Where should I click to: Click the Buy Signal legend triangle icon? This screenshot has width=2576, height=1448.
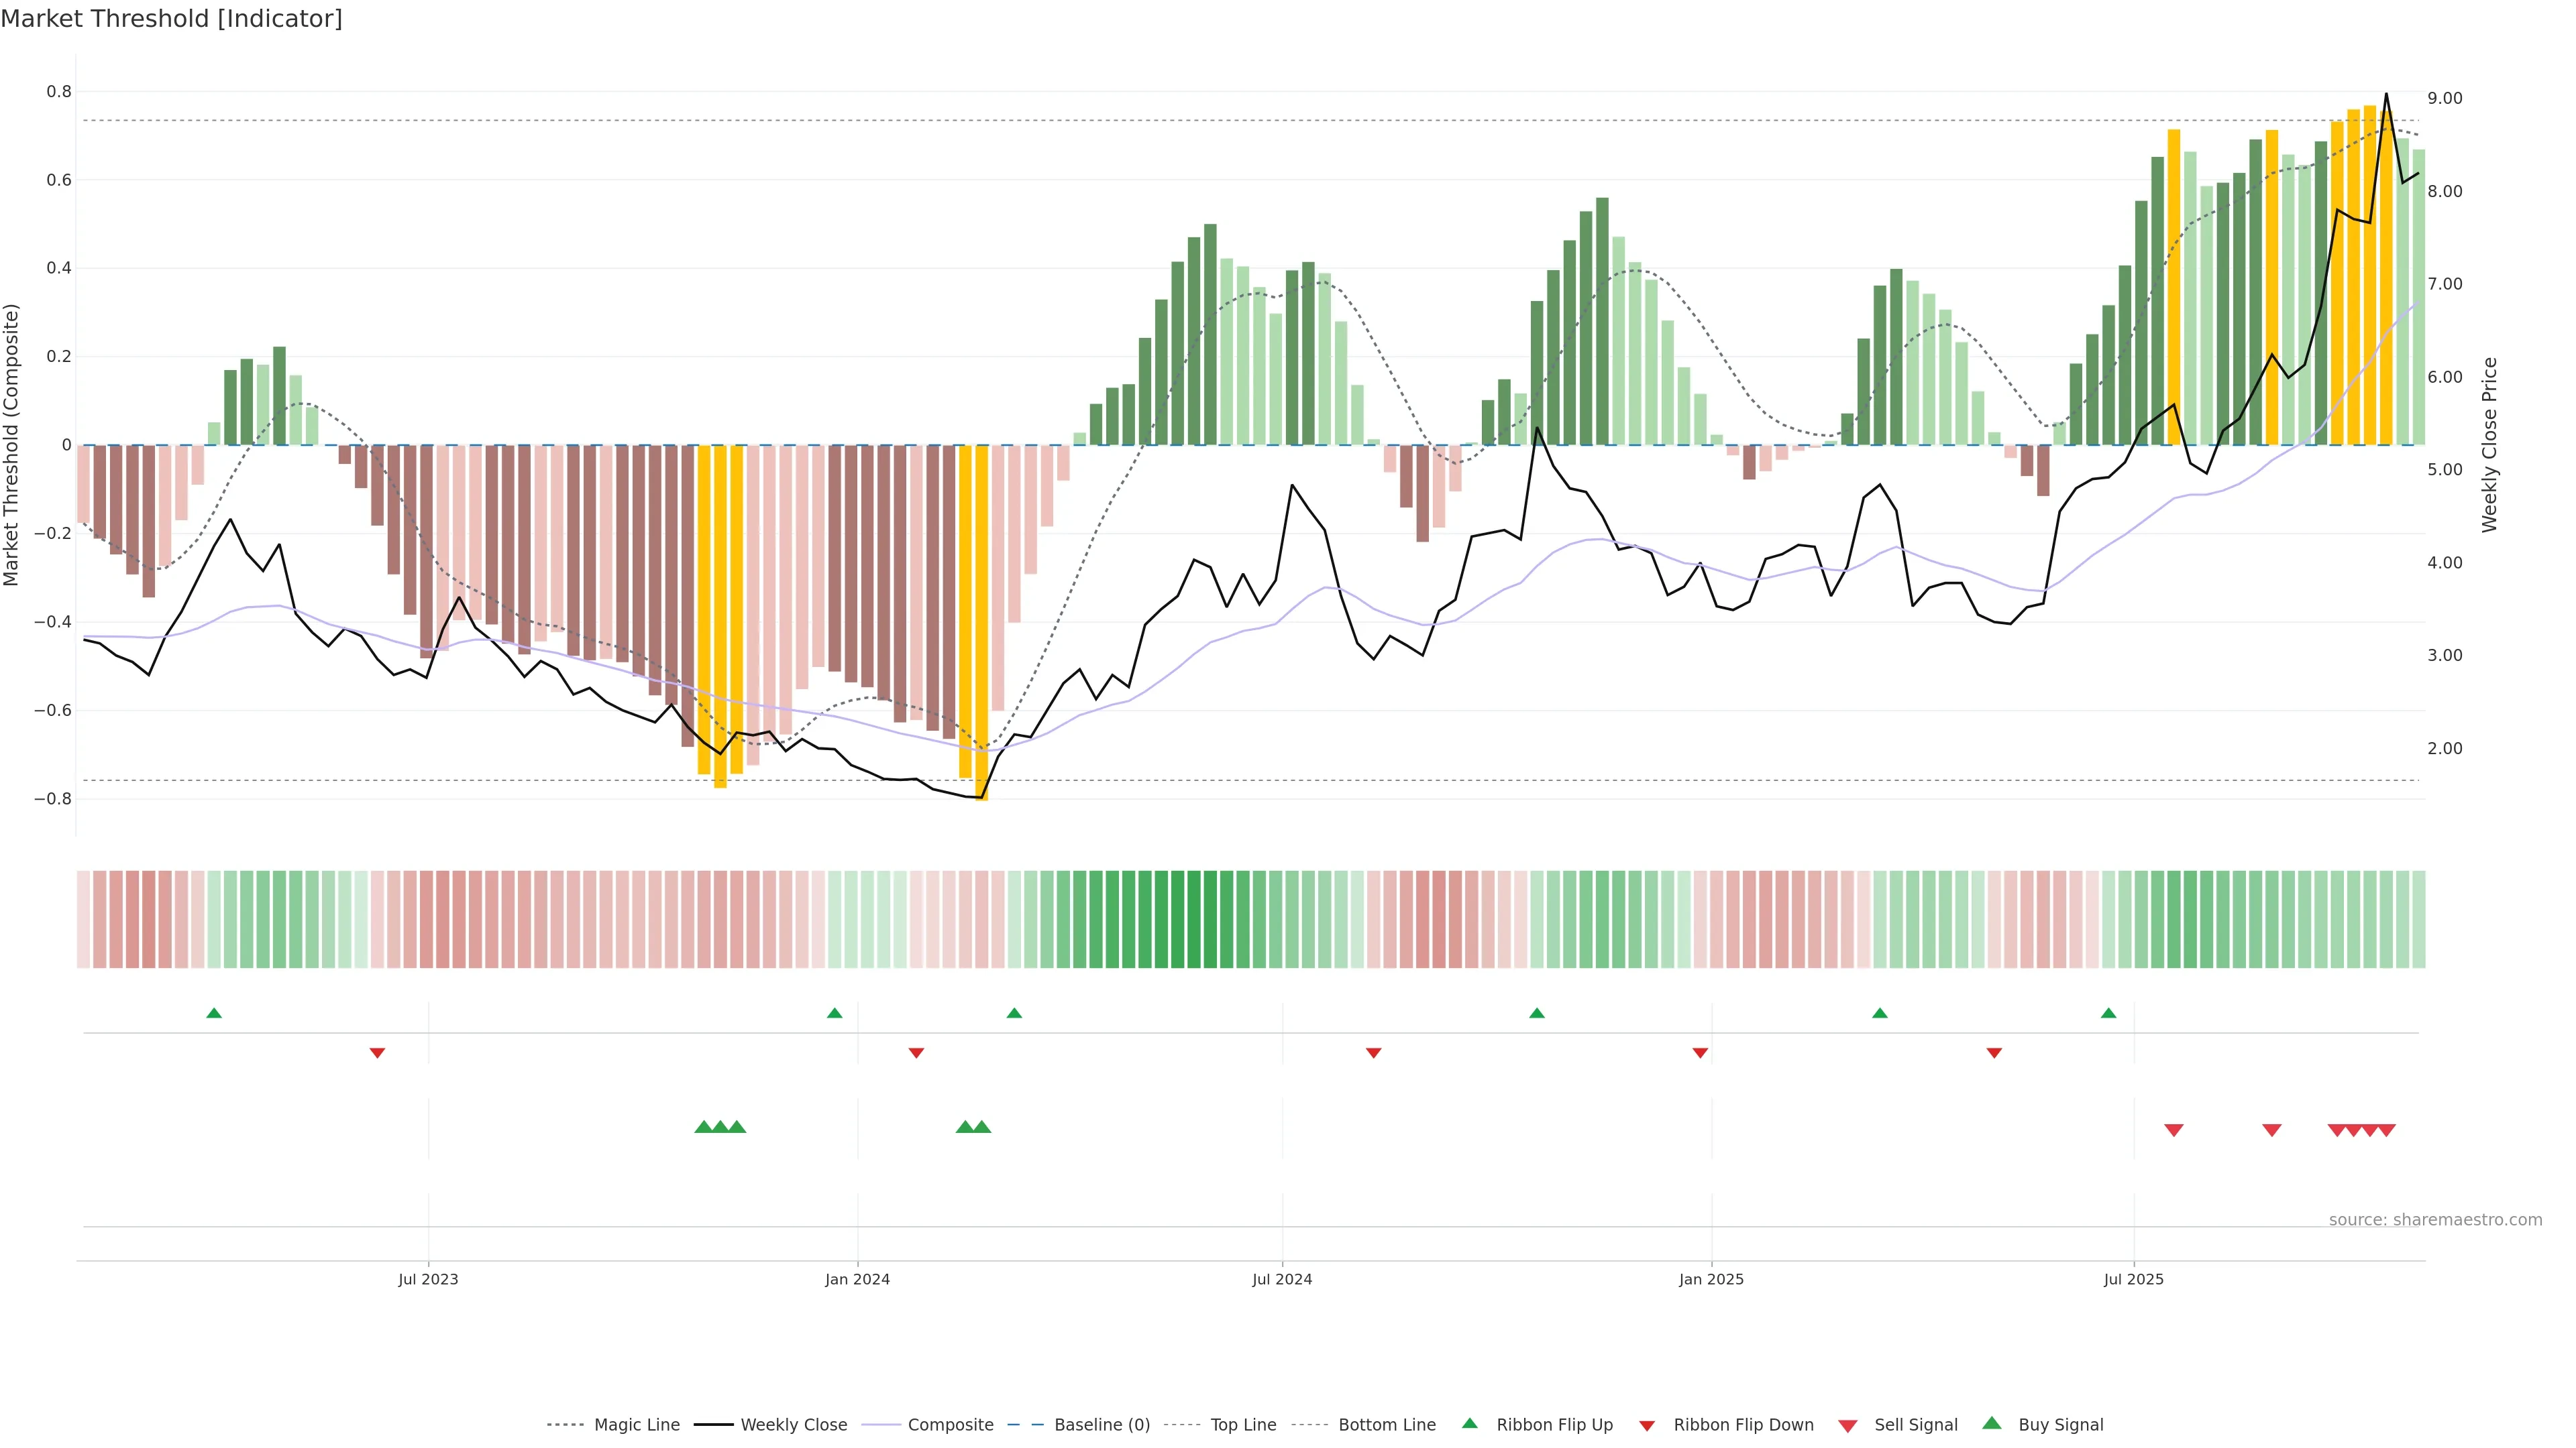pos(1991,1423)
